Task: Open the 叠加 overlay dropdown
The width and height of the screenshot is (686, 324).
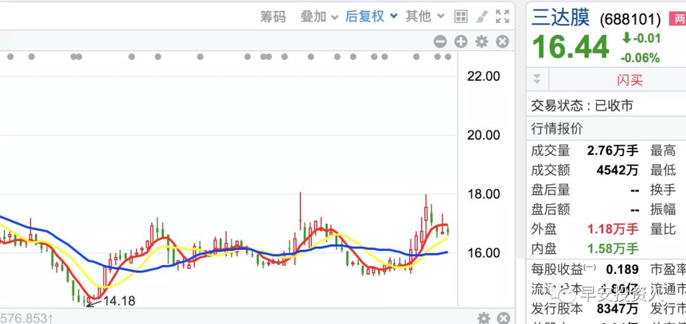Action: coord(319,16)
